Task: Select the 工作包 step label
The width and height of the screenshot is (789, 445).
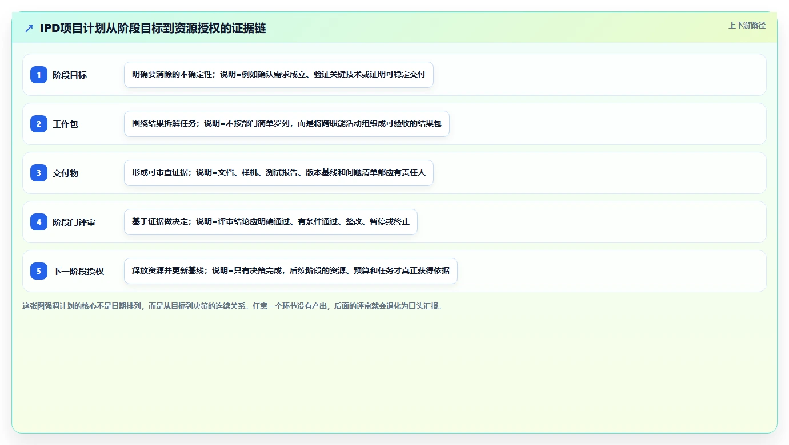Action: 65,124
